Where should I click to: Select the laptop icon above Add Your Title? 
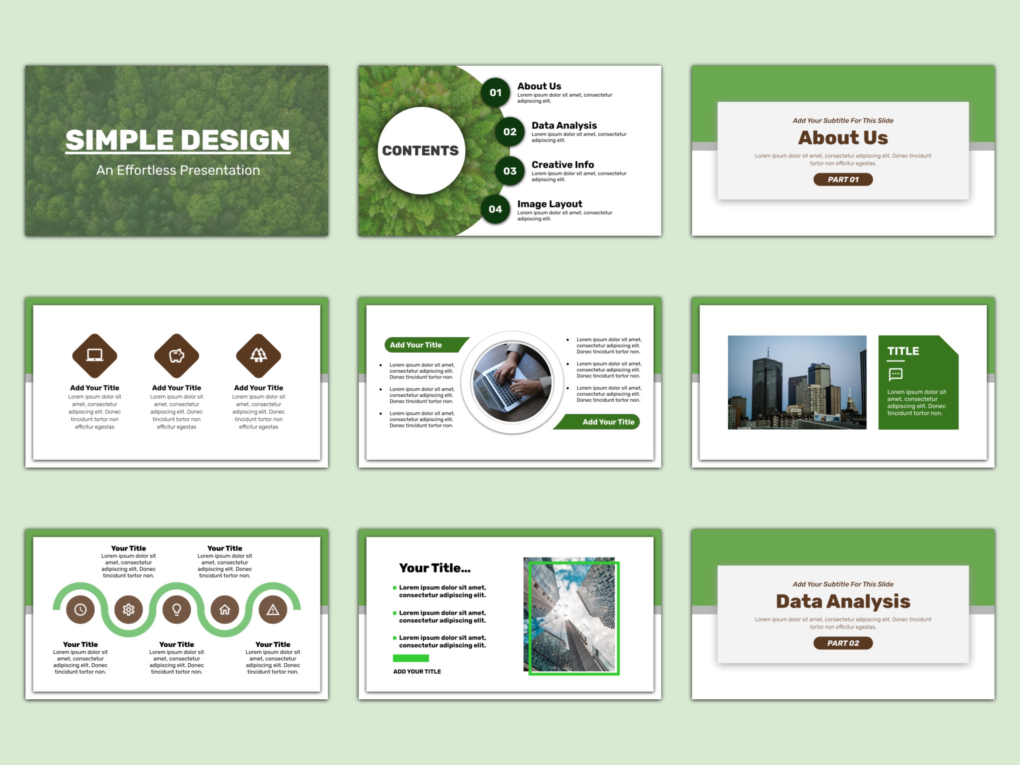(x=95, y=355)
